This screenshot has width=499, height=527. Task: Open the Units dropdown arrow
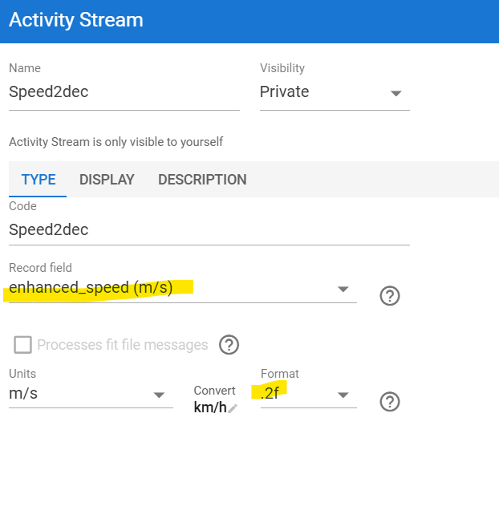pyautogui.click(x=159, y=395)
